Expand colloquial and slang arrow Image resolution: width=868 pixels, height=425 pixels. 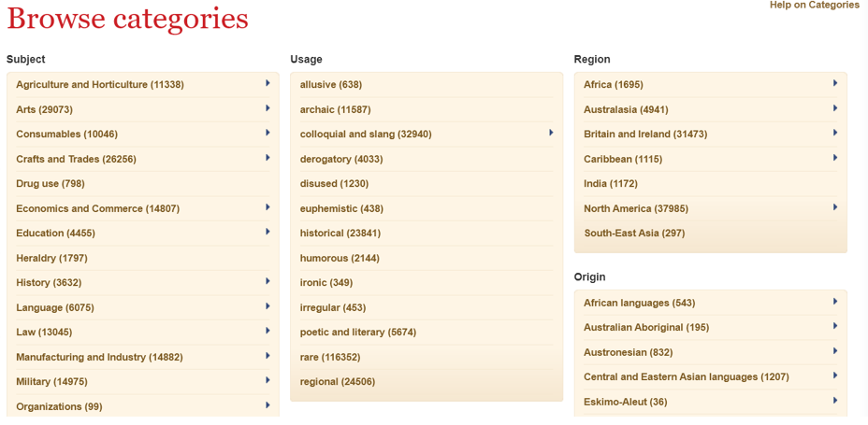[551, 133]
